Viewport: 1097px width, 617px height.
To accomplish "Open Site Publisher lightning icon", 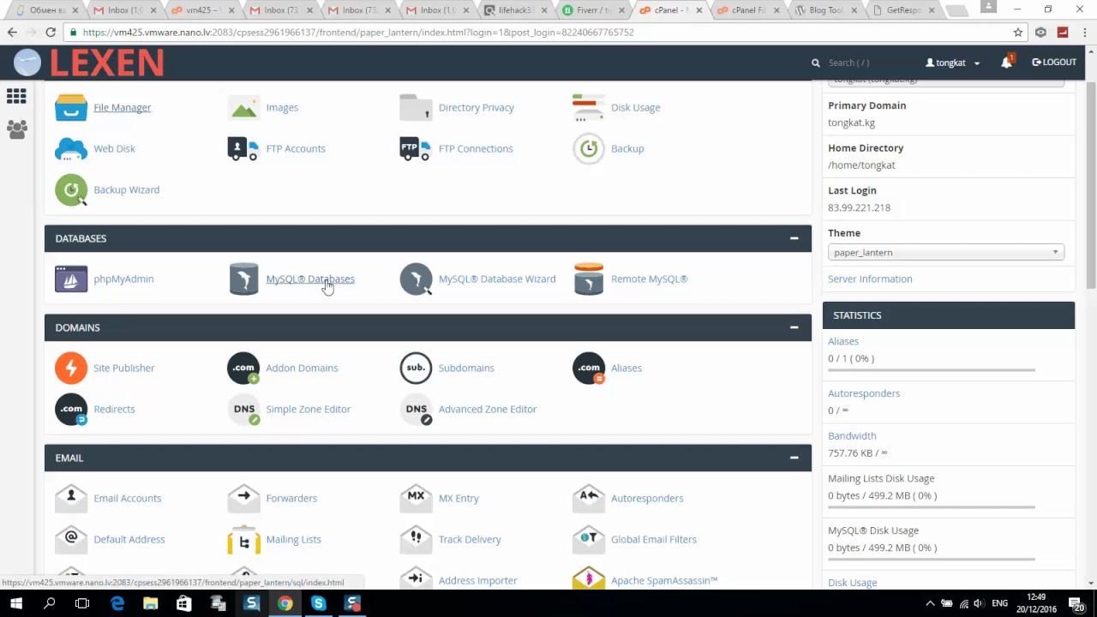I will [71, 368].
